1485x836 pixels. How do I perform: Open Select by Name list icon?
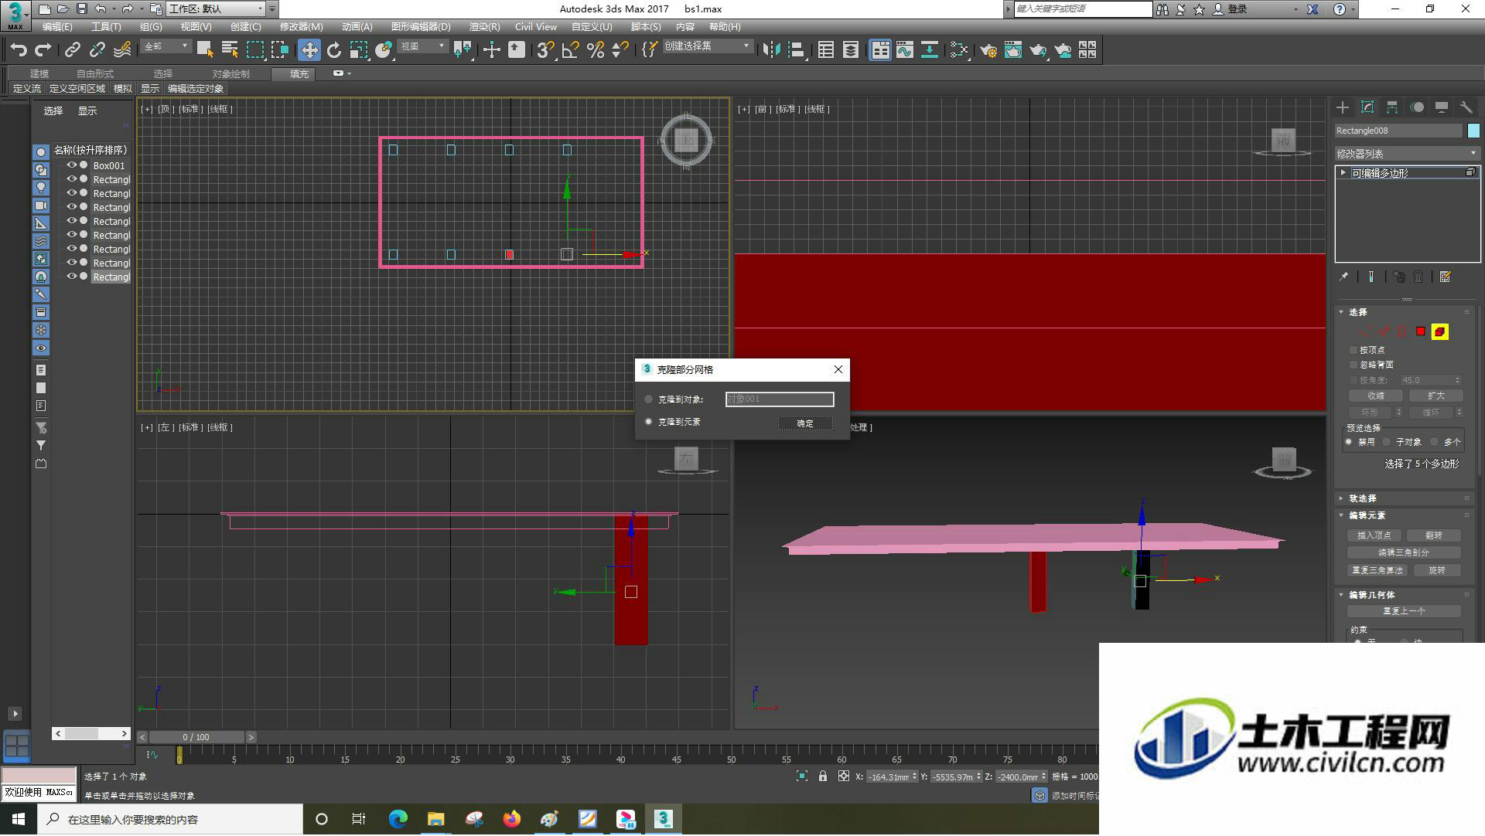click(230, 50)
